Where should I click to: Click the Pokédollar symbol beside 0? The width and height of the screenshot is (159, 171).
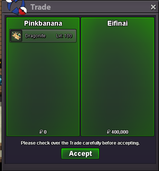[x=41, y=132]
